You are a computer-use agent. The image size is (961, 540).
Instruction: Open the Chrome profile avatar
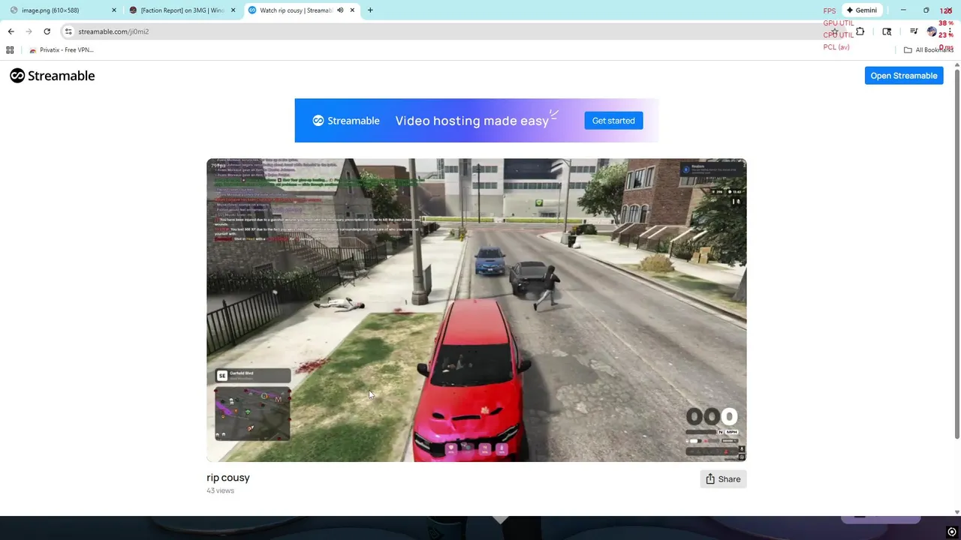(932, 31)
